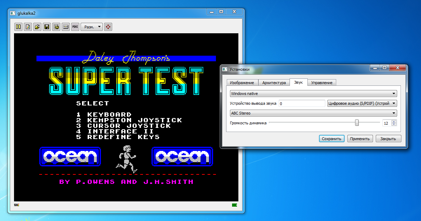Click the left OCEAN logo on game screen
This screenshot has width=421, height=221.
point(70,157)
